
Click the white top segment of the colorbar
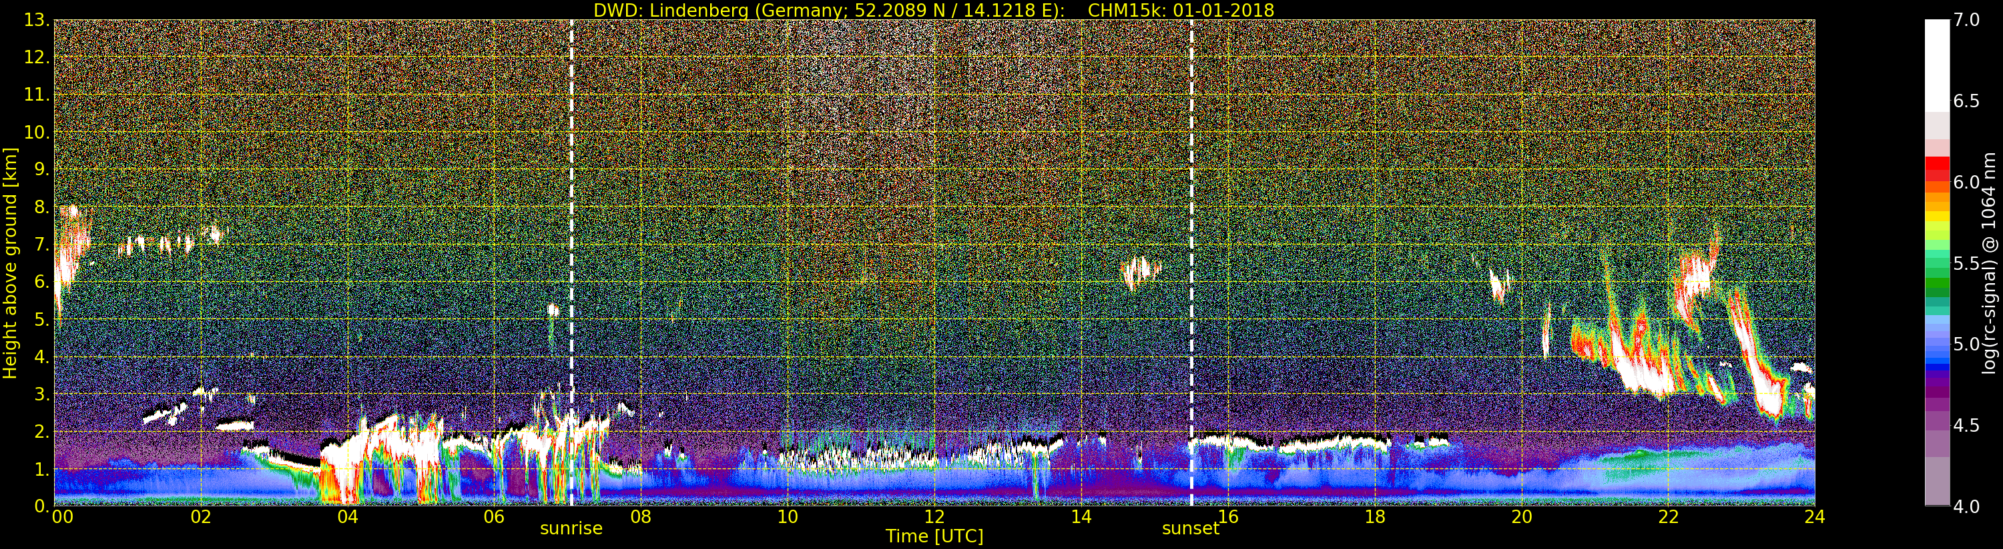tap(1937, 66)
